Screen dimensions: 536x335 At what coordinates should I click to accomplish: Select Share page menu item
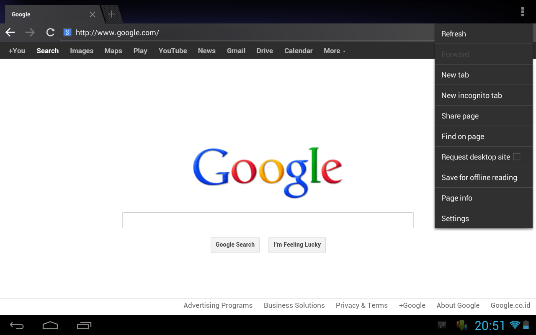coord(484,116)
